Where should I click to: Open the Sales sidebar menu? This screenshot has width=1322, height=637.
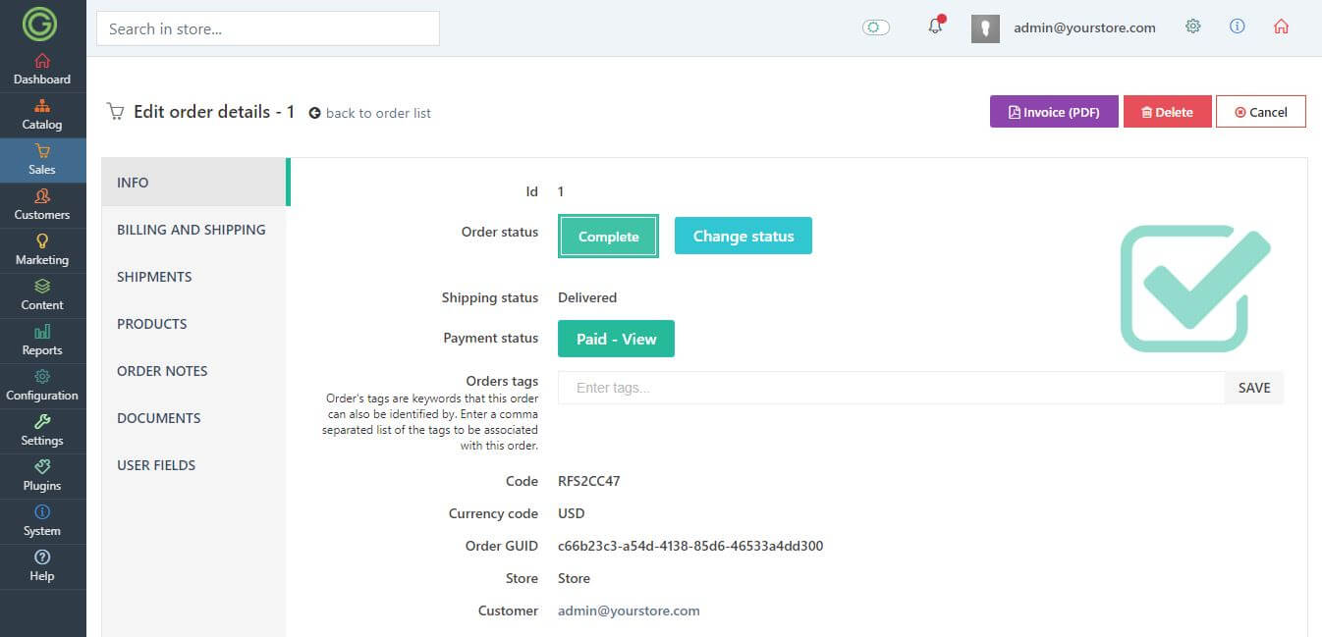(42, 160)
